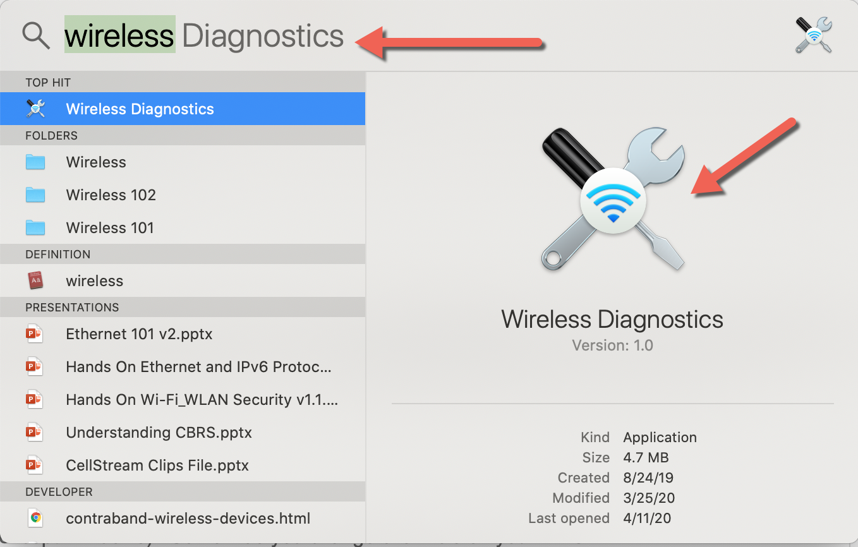Click the folder icon beside Wireless 102

pyautogui.click(x=35, y=195)
